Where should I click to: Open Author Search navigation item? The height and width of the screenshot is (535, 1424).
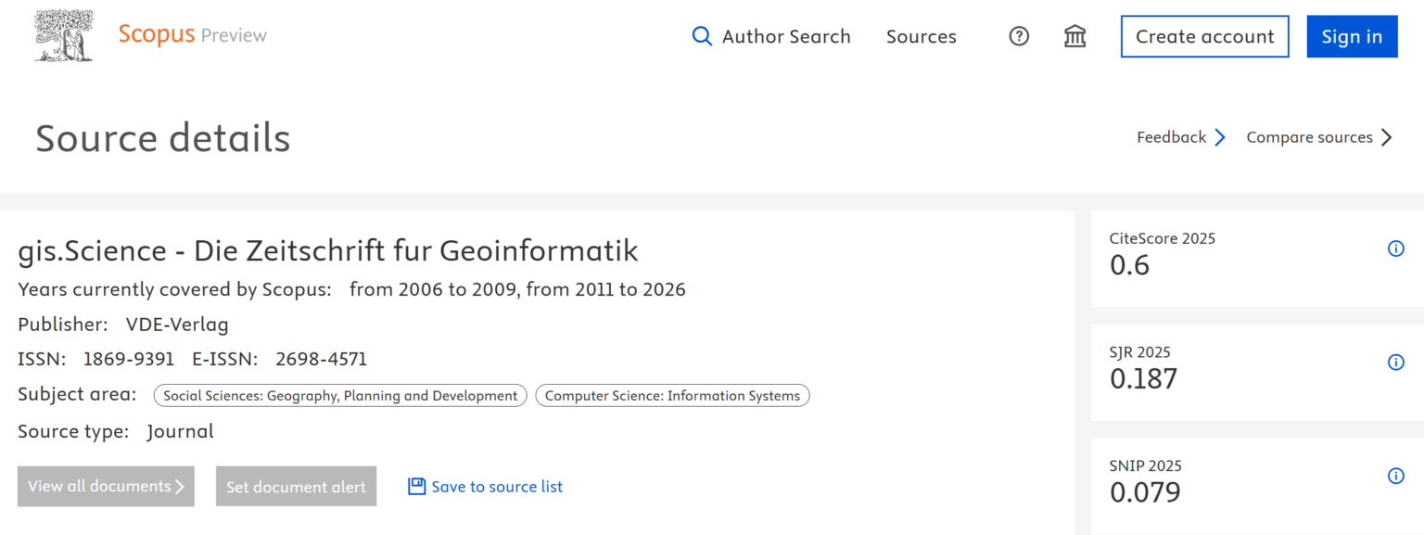(x=785, y=37)
